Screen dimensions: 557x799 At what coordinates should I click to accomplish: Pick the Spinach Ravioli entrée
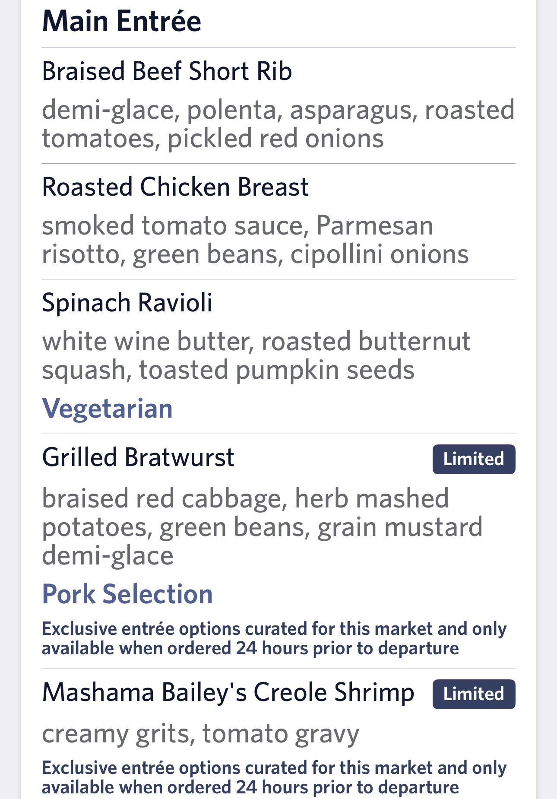coord(127,302)
